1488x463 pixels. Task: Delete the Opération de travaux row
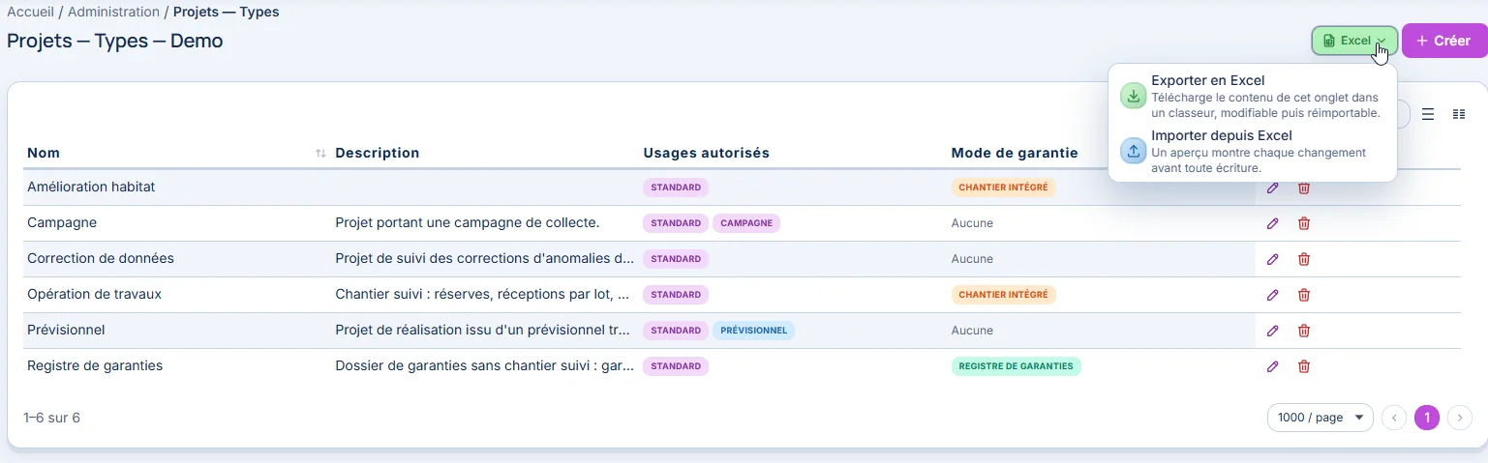click(1304, 295)
